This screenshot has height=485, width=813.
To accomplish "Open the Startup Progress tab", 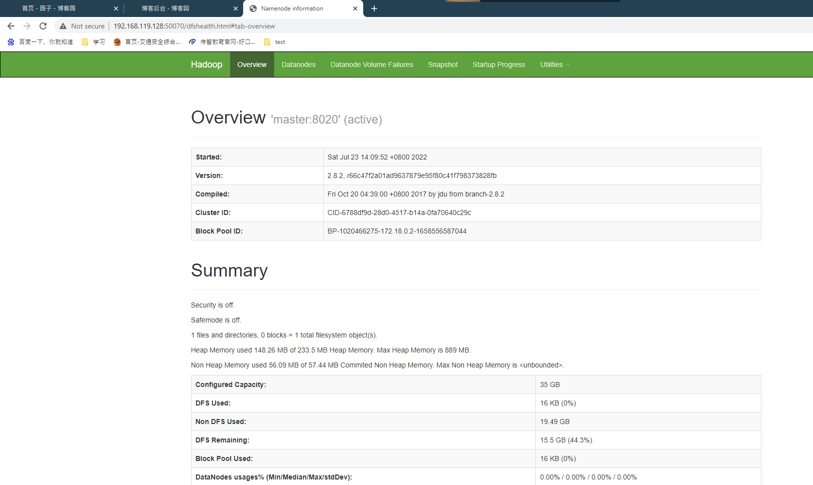I will pos(499,64).
